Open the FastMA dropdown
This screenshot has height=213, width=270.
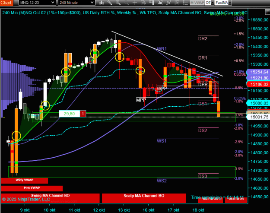223,3
